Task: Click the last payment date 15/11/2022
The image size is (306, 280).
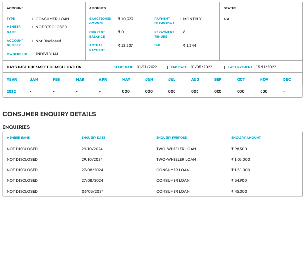Action: (266, 67)
